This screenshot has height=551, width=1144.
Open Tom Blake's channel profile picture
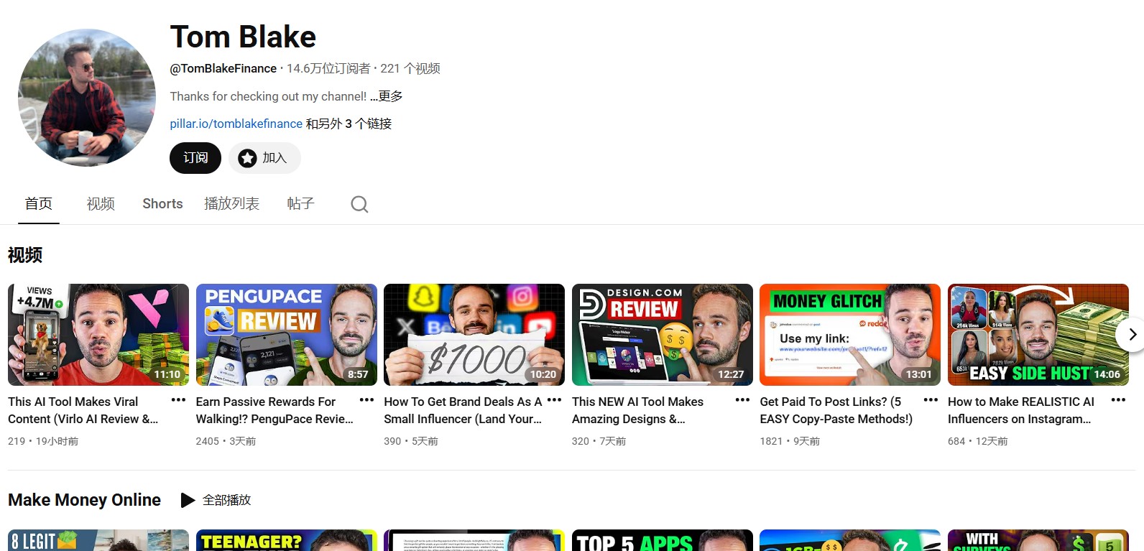[x=87, y=98]
